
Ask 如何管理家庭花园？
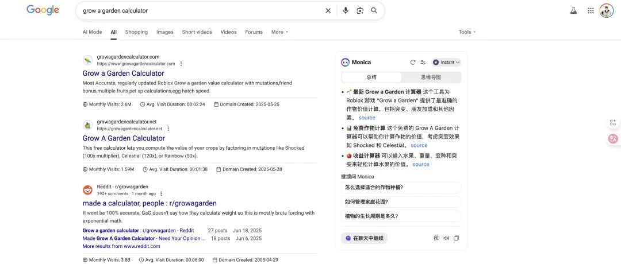(401, 201)
